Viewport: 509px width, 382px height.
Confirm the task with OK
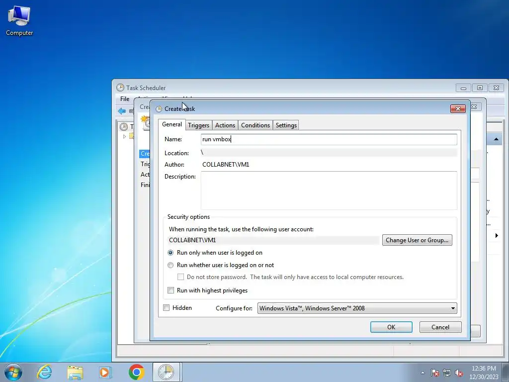(391, 327)
